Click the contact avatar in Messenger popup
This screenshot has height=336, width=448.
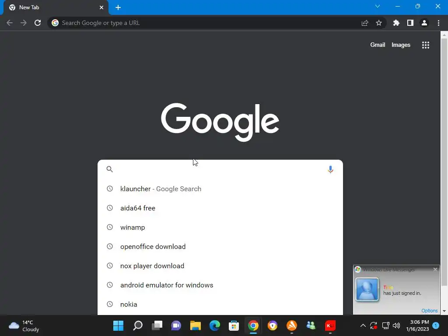[367, 290]
